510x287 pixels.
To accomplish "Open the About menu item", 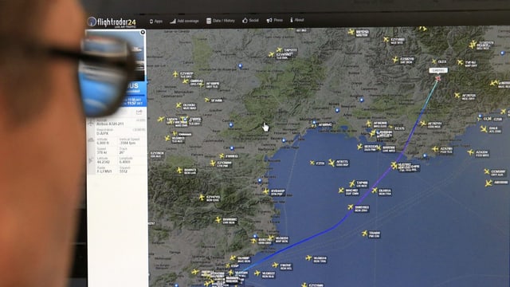I will click(x=296, y=20).
